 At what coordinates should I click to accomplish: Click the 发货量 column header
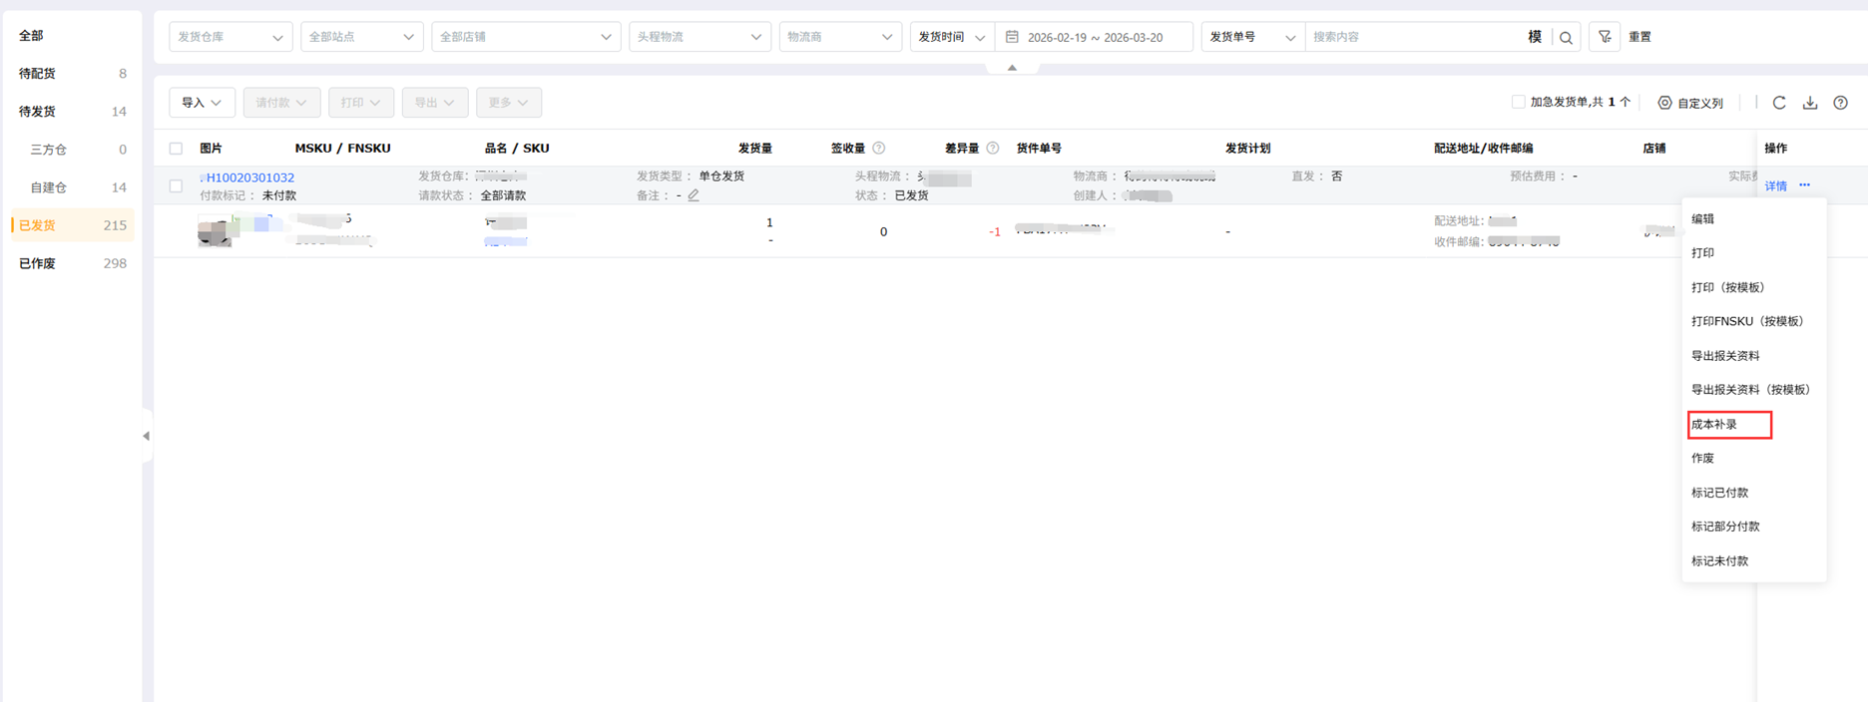pyautogui.click(x=754, y=148)
